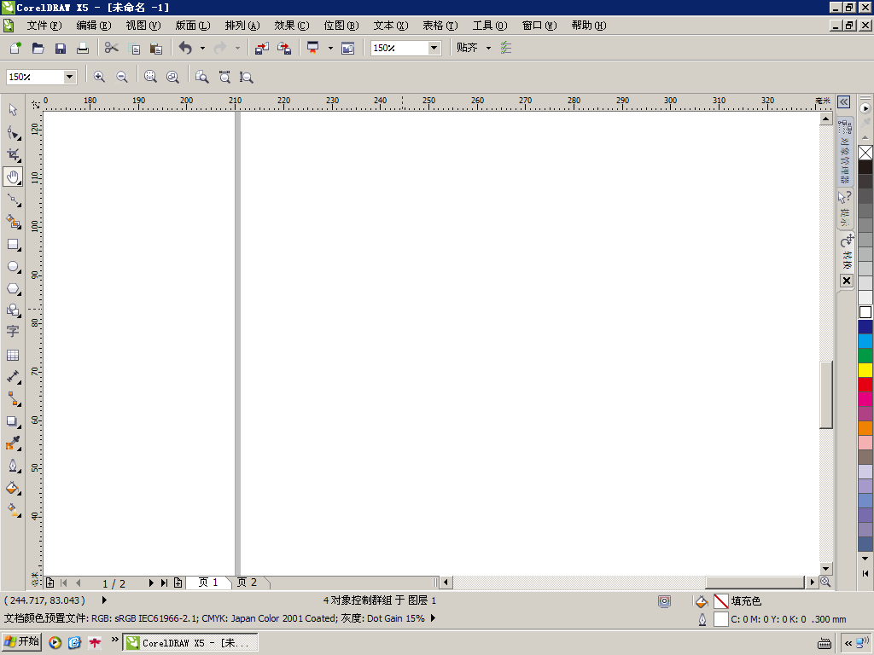
Task: Select the Crop tool
Action: tap(13, 155)
